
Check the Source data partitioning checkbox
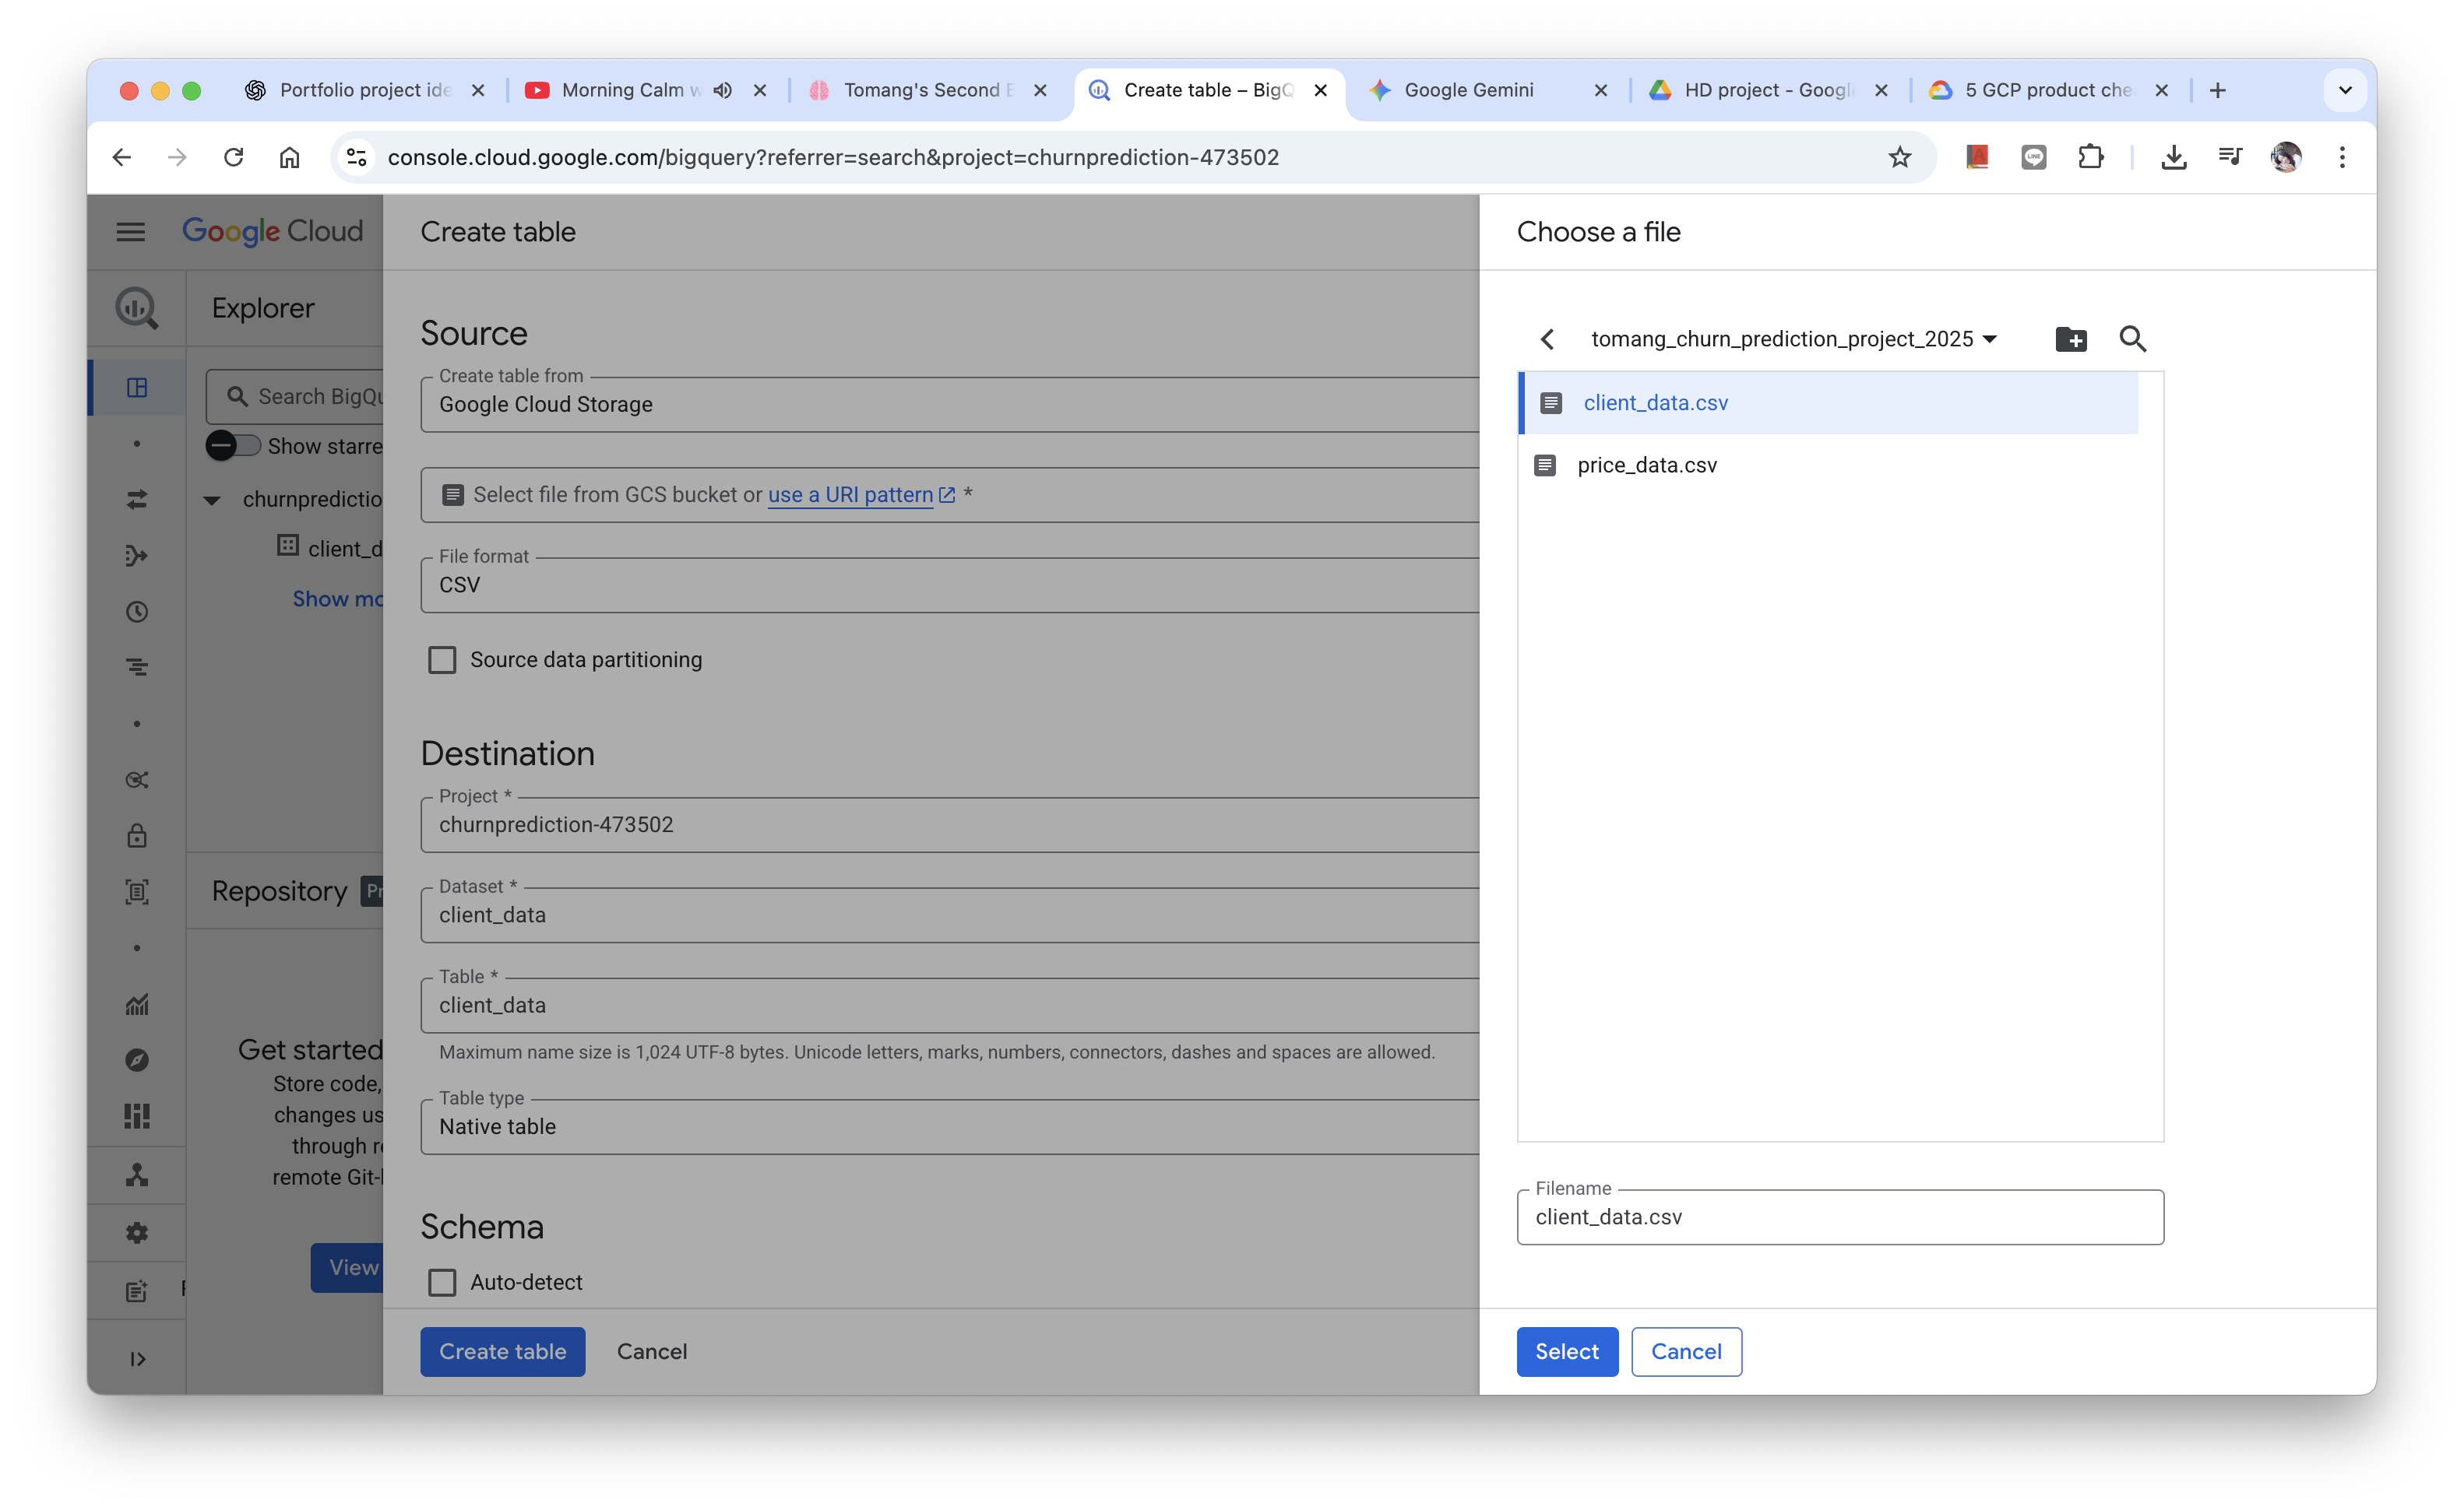441,659
